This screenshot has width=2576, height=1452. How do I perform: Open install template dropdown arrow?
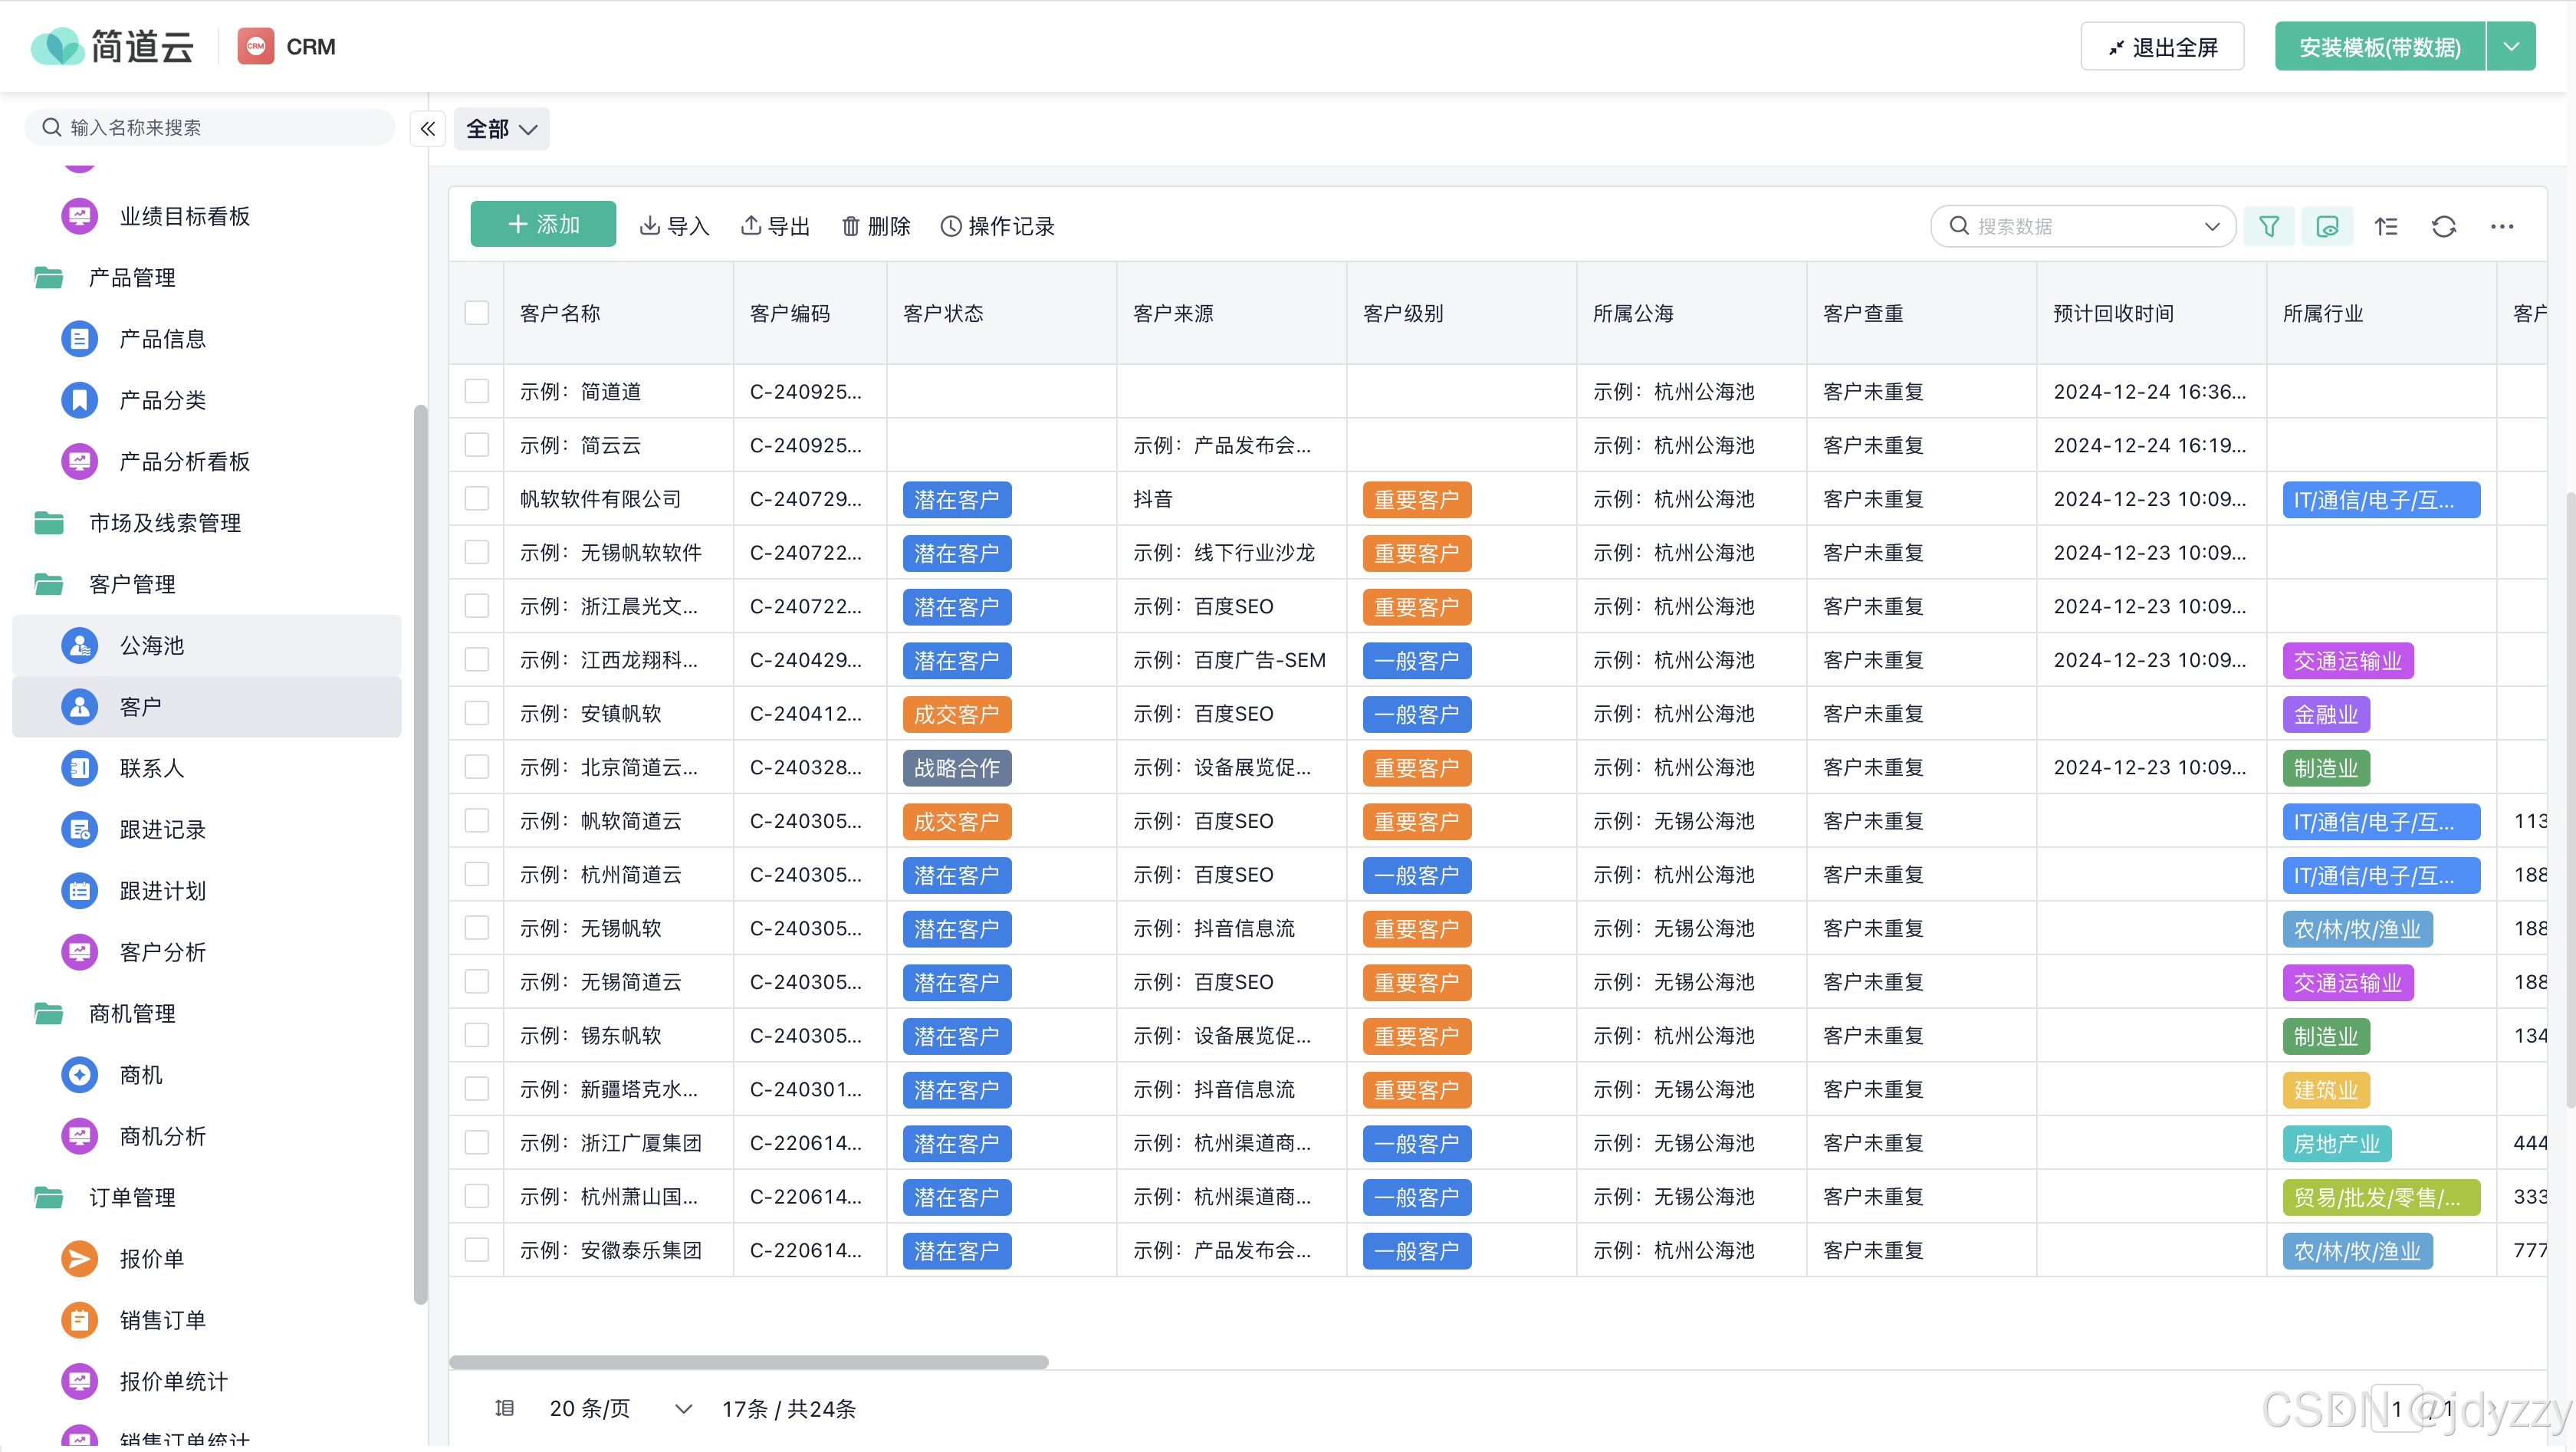[x=2511, y=47]
